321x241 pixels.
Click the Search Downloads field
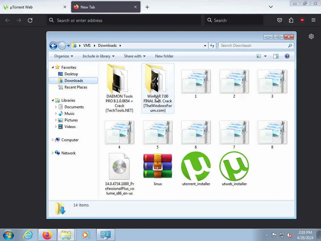coord(256,46)
